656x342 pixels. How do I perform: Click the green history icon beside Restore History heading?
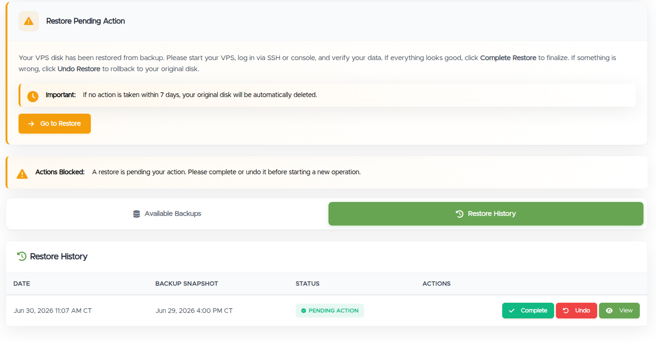pos(22,256)
